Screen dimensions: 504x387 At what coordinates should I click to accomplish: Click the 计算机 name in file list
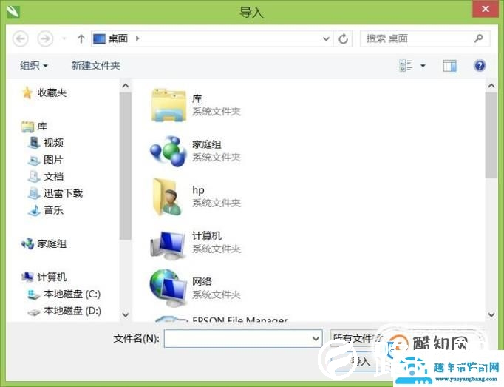click(x=207, y=235)
